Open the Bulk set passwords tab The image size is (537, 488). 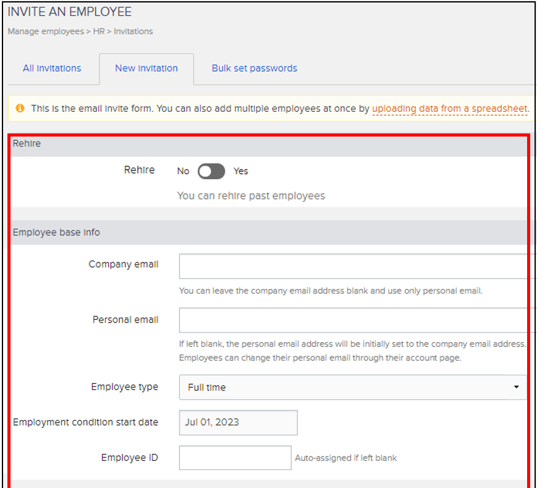tap(254, 69)
